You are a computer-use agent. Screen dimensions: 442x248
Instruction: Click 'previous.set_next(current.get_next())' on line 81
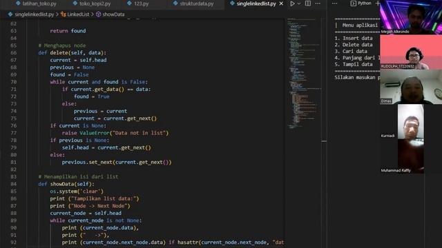pyautogui.click(x=117, y=163)
